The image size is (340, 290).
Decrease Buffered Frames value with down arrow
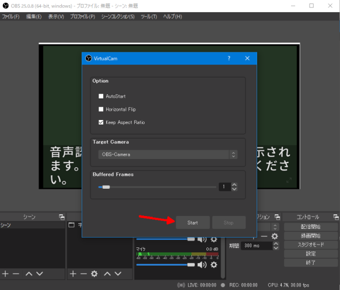(234, 189)
